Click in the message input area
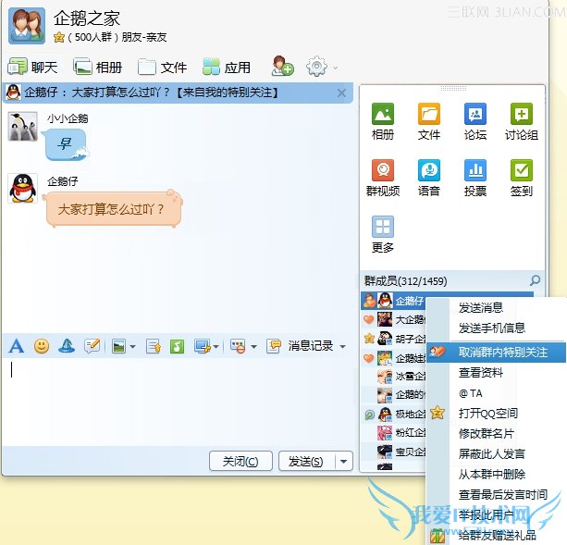Viewport: 567px width, 545px height. [x=179, y=402]
